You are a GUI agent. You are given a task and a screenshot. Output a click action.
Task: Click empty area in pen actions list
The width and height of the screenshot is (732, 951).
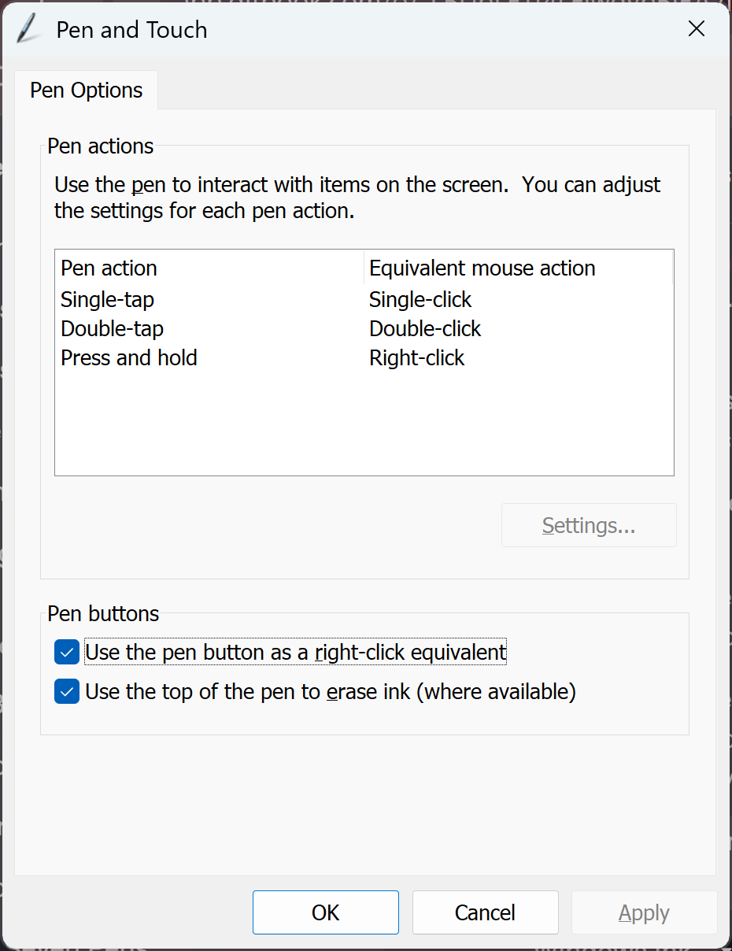[x=364, y=425]
